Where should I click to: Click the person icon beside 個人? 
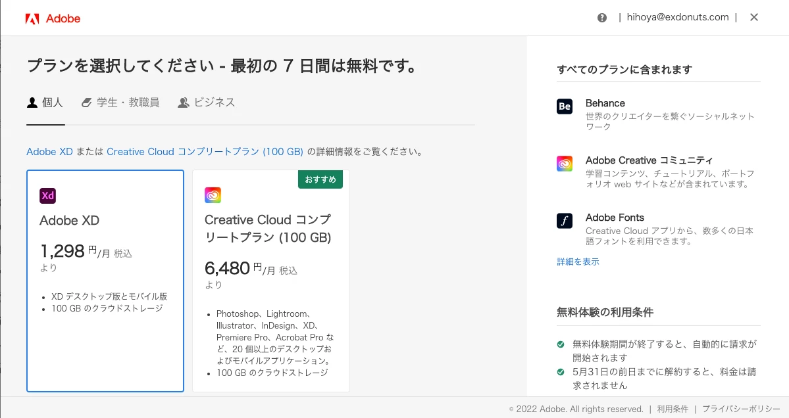32,103
